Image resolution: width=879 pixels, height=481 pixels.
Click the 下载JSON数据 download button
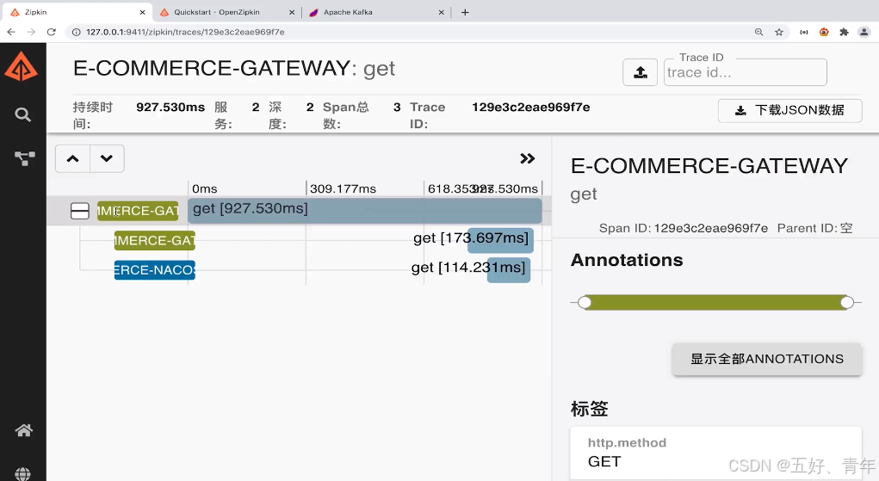tap(789, 110)
